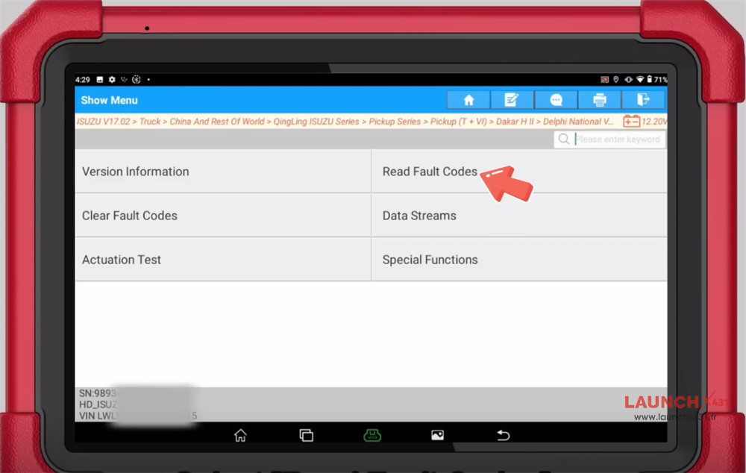Select Read Fault Codes
Viewport: 746px width, 473px height.
519,172
